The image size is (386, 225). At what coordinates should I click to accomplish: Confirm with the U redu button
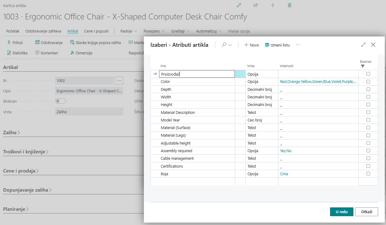click(341, 212)
